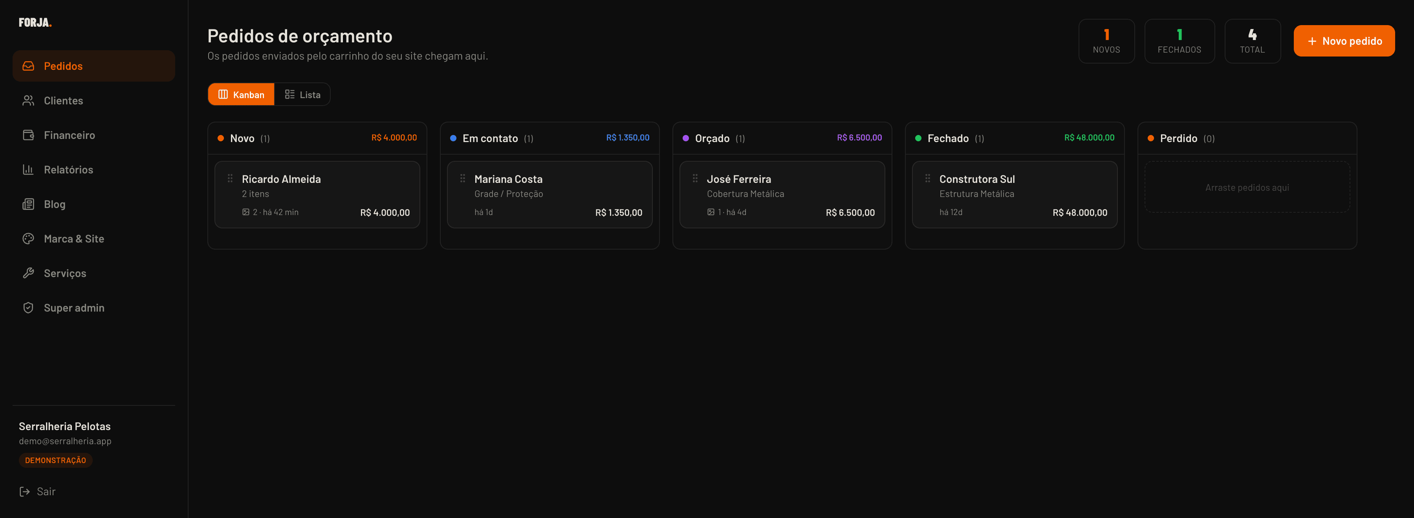
Task: Click the R$ 6.500,00 Orçado column total
Action: [x=859, y=138]
